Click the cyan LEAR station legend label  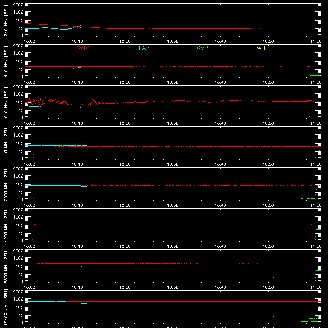pyautogui.click(x=142, y=48)
